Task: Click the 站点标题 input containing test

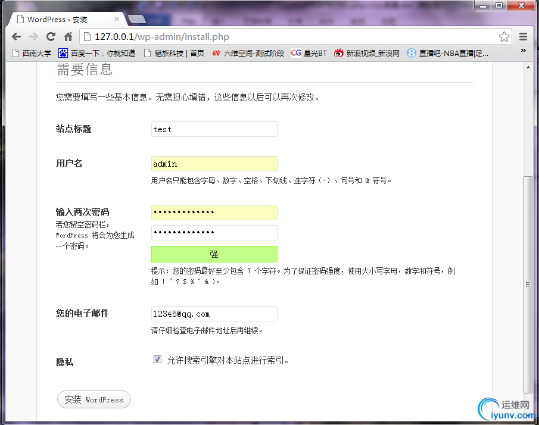Action: [214, 129]
